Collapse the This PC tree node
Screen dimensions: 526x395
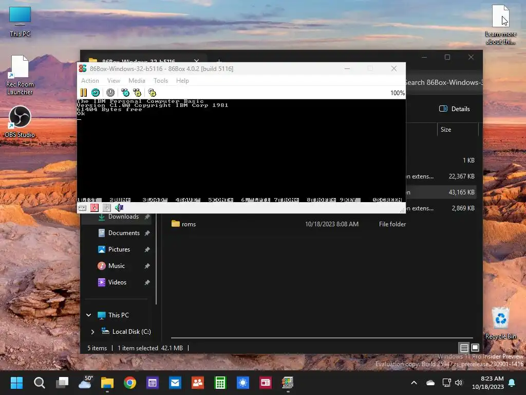pos(88,315)
